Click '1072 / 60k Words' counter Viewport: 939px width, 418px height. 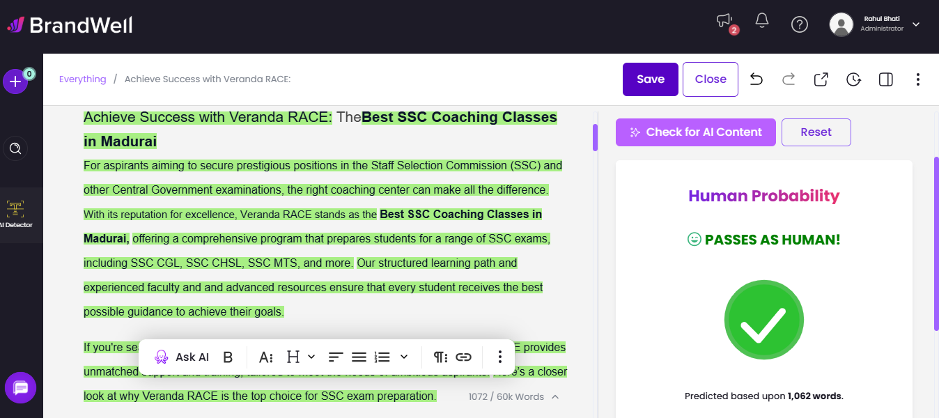coord(506,396)
